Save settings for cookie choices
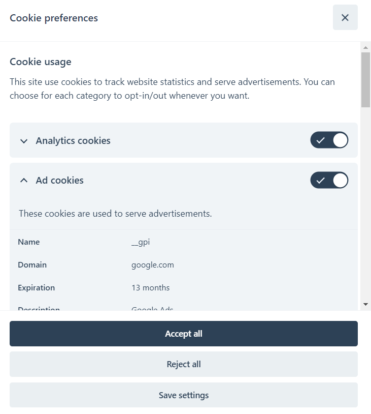Viewport: 371px width, 414px height. click(x=184, y=395)
